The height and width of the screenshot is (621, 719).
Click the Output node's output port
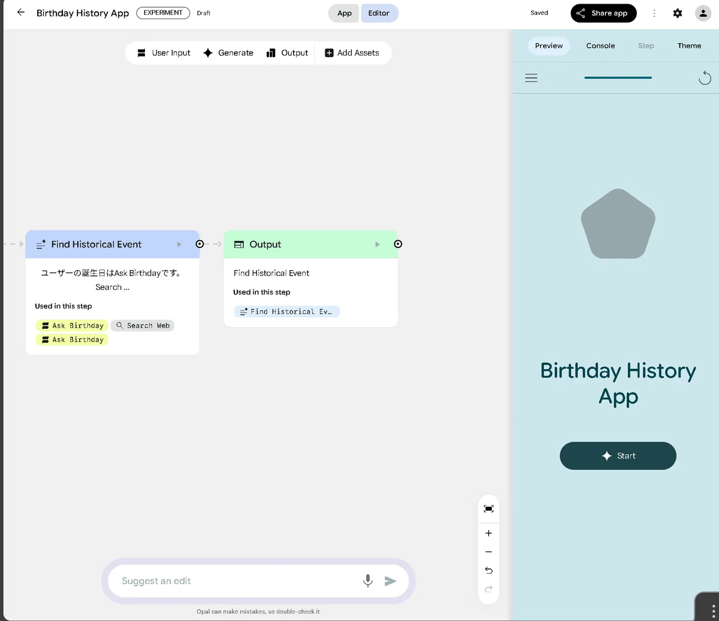pyautogui.click(x=398, y=244)
